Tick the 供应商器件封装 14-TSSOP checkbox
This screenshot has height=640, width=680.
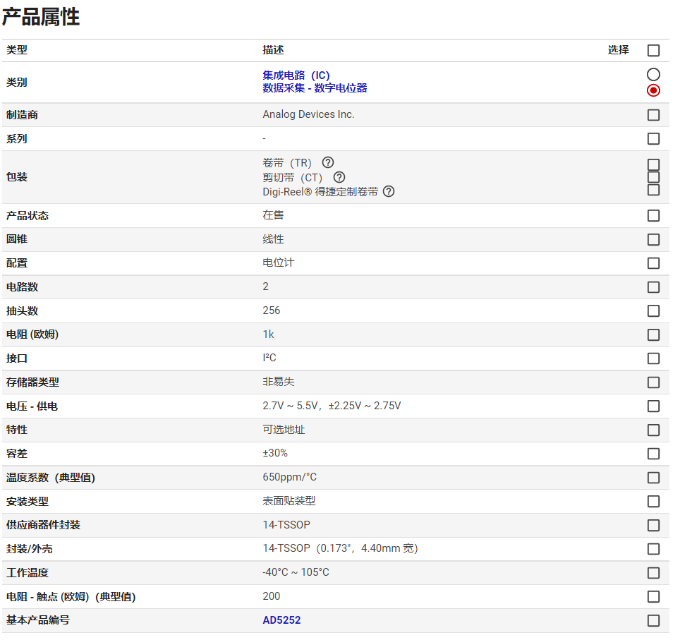(653, 526)
